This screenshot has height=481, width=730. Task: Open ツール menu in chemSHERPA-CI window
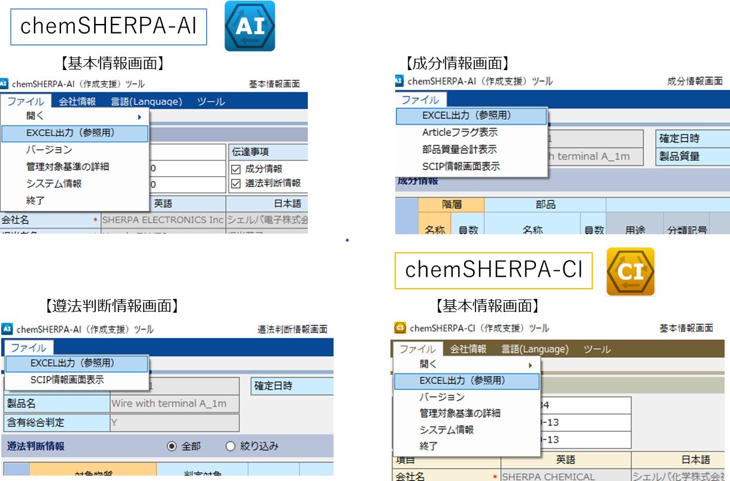[x=597, y=349]
